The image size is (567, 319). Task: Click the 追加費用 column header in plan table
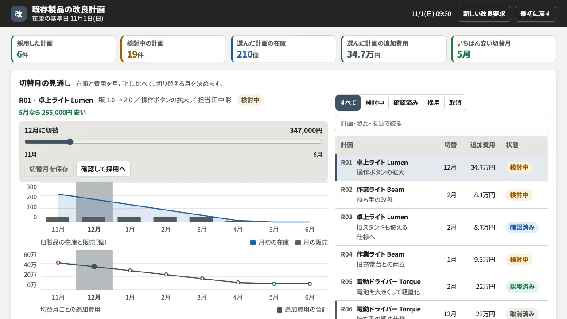(x=482, y=145)
